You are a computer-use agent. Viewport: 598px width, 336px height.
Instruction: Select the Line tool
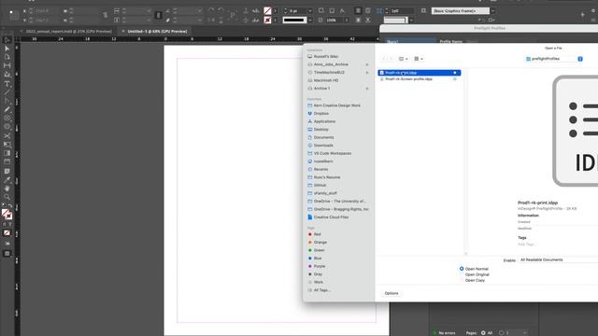7,92
